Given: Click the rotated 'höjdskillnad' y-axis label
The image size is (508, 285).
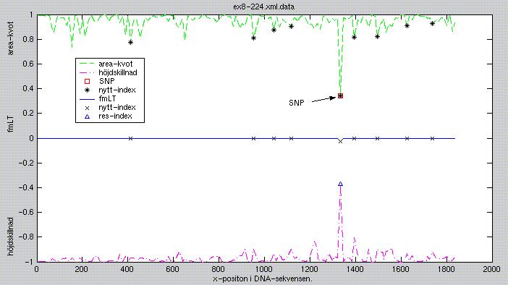Looking at the screenshot, I should click(x=11, y=236).
